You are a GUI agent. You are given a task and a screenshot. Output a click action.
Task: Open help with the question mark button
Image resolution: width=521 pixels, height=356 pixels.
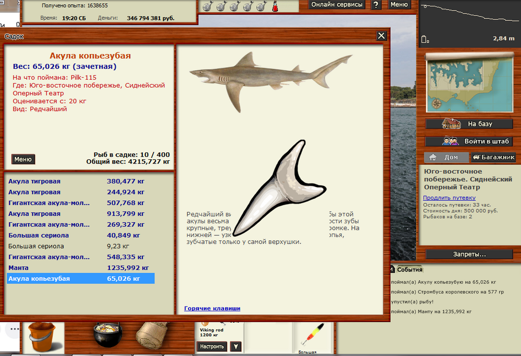(376, 5)
